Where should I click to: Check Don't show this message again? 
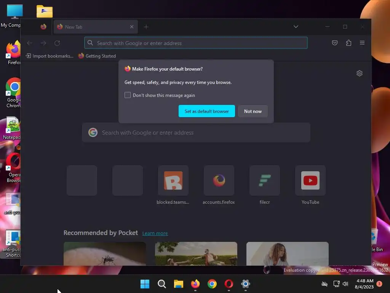pyautogui.click(x=128, y=95)
